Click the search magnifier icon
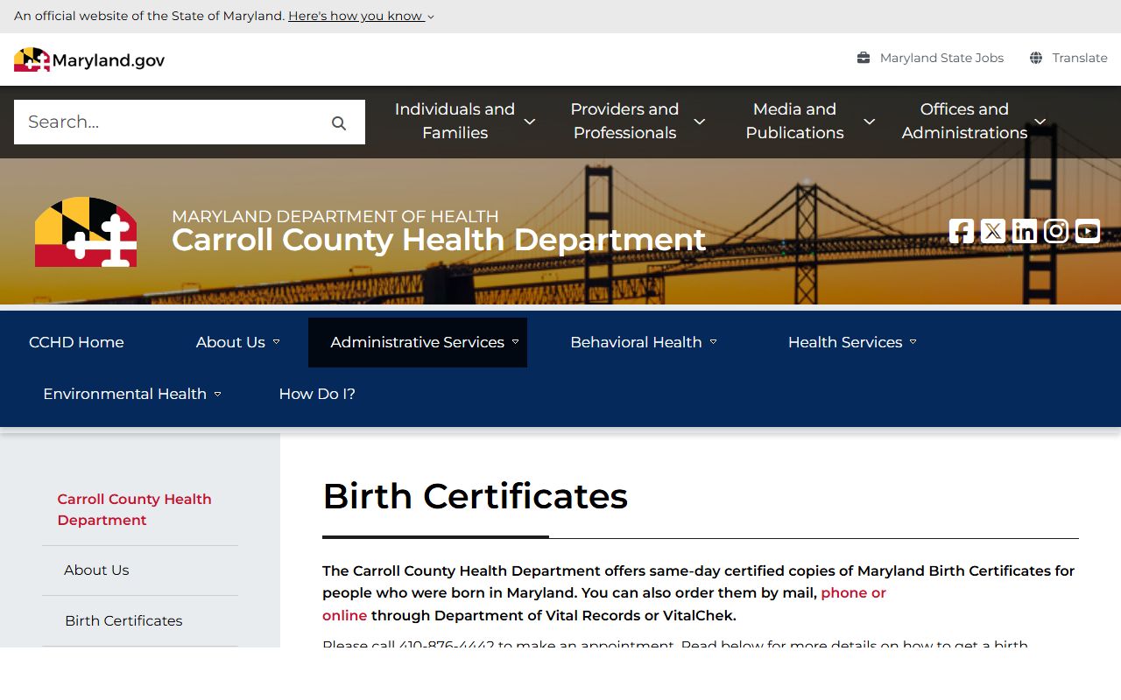Viewport: 1121px width, 700px height. coord(339,122)
